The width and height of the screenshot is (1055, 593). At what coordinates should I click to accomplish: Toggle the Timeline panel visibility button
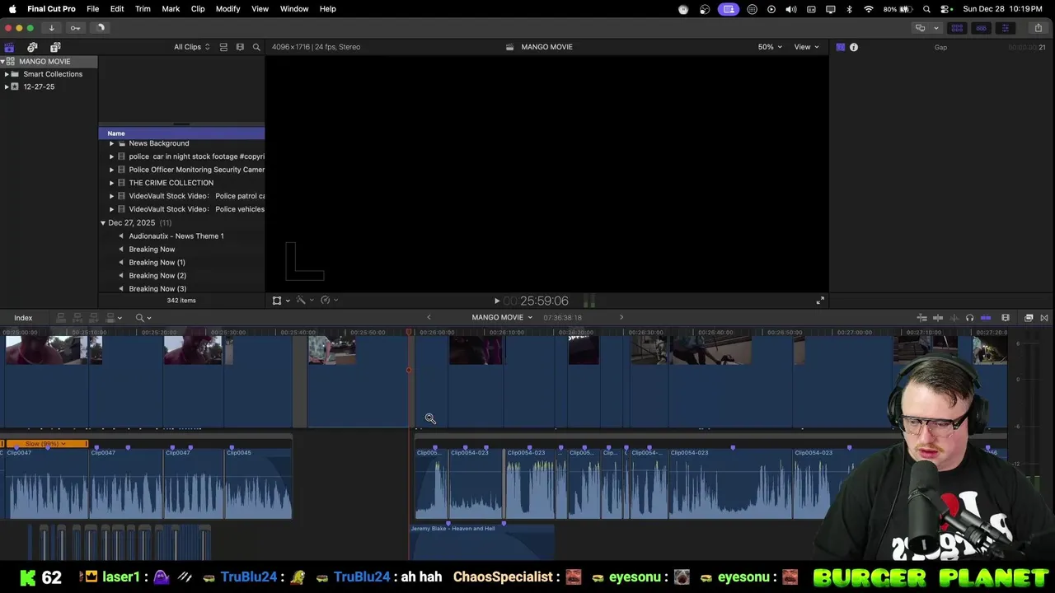(981, 28)
